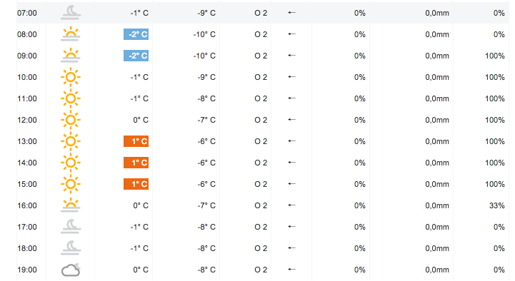Select the 11:00 time label
The height and width of the screenshot is (281, 515).
[x=27, y=98]
